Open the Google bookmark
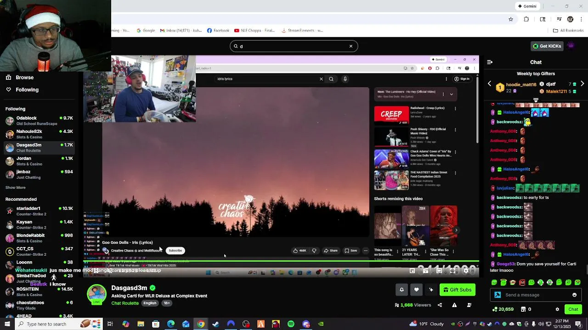 point(146,31)
